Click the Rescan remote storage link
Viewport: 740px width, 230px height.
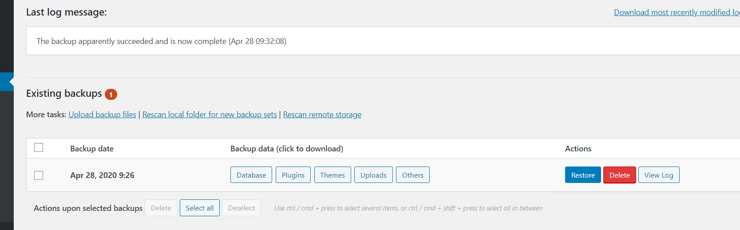click(322, 115)
